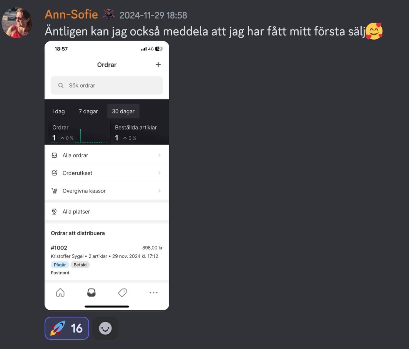Screen dimensions: 409x349
Task: Select the Orders inbox icon
Action: (x=91, y=293)
